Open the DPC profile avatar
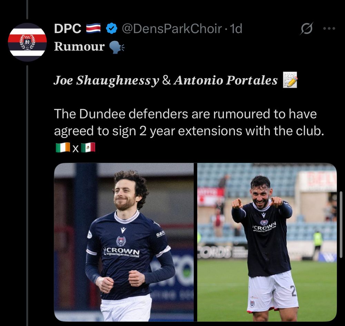This screenshot has height=326, width=345. tap(27, 42)
